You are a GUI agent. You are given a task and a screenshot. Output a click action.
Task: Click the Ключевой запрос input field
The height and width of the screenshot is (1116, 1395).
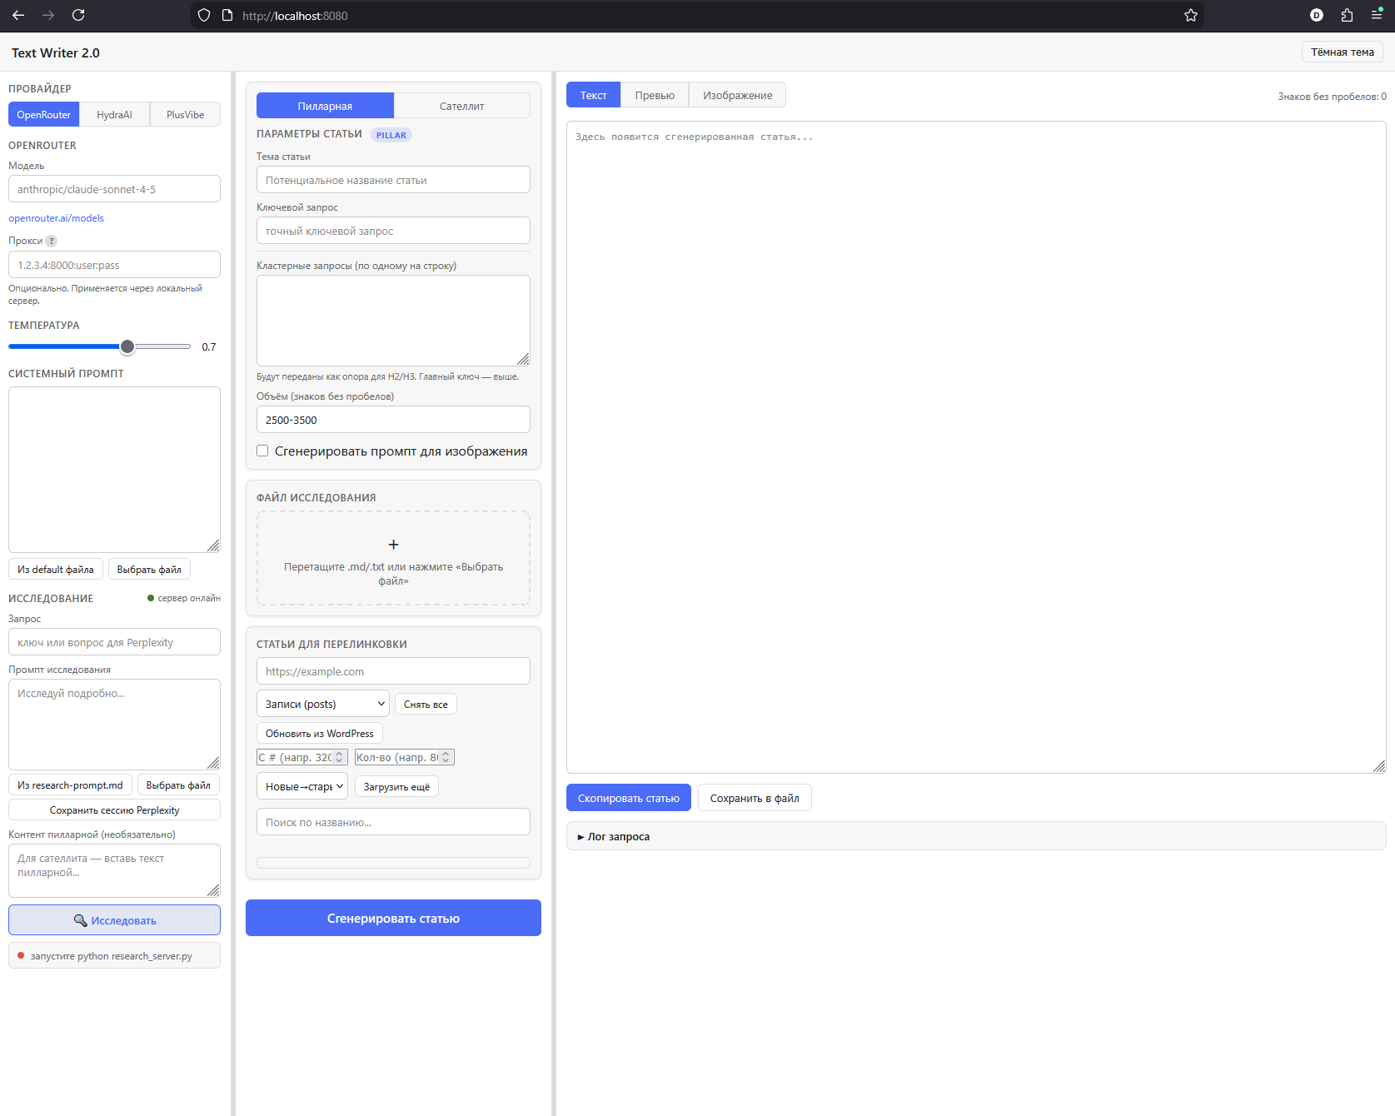pyautogui.click(x=393, y=231)
